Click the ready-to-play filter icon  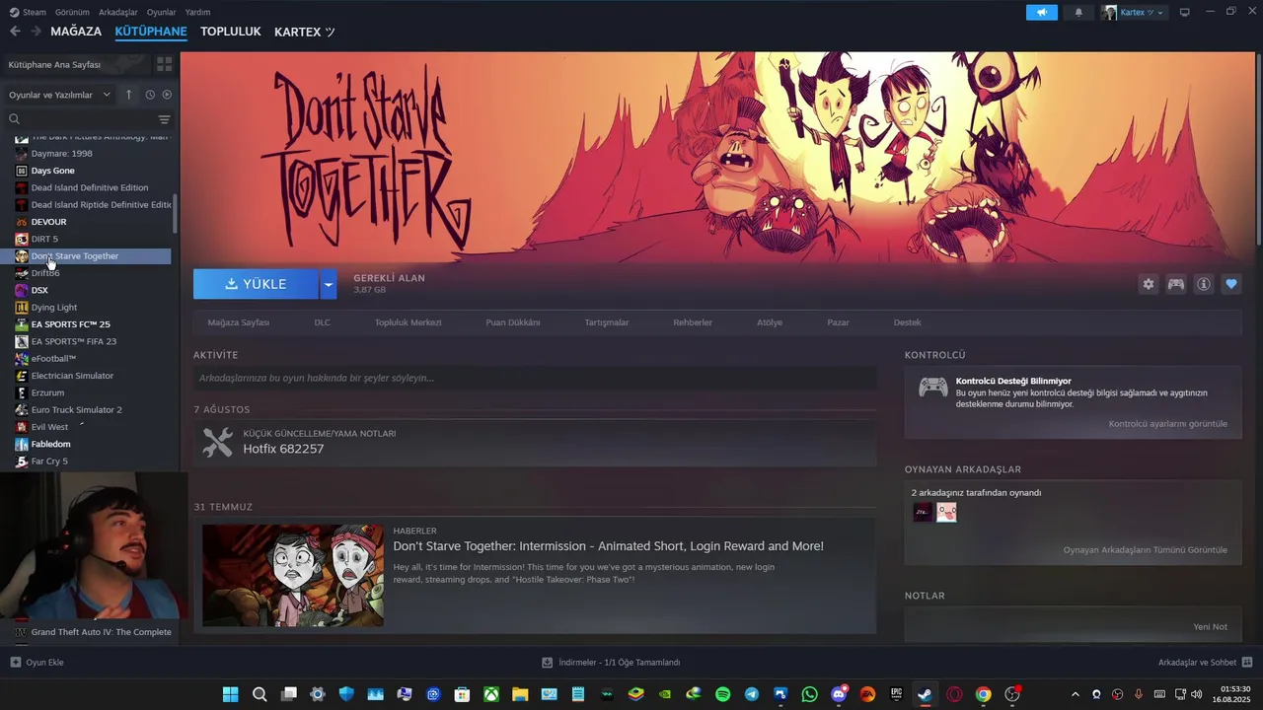[x=167, y=95]
